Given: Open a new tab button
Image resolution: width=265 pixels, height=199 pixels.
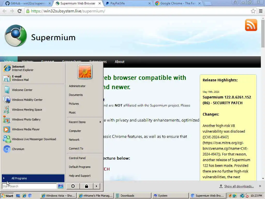Looking at the screenshot, I should pyautogui.click(x=208, y=3).
